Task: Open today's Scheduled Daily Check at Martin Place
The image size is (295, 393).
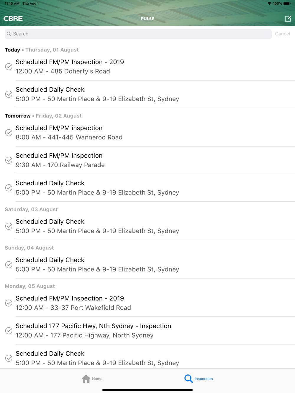Action: point(147,94)
